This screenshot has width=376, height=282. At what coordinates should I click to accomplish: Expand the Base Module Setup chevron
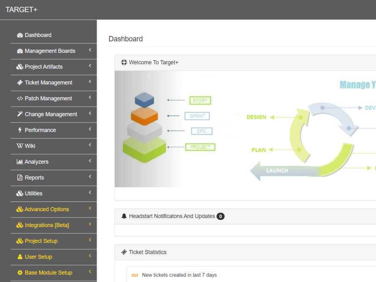pos(90,272)
